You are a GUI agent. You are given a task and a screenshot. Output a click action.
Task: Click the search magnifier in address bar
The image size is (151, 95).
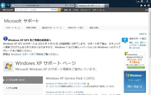[x=66, y=6]
